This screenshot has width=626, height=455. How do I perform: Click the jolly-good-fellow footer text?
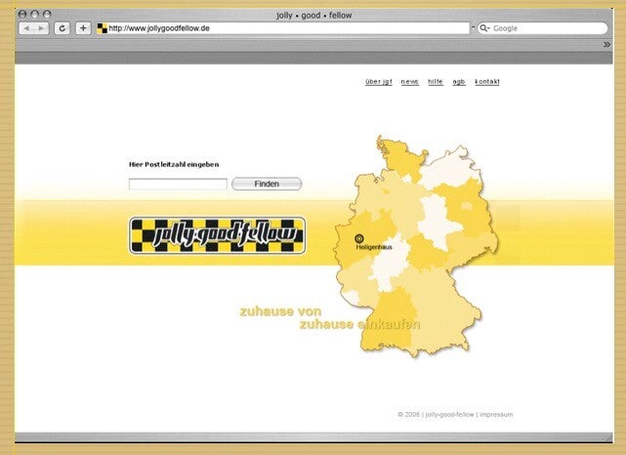coord(449,414)
